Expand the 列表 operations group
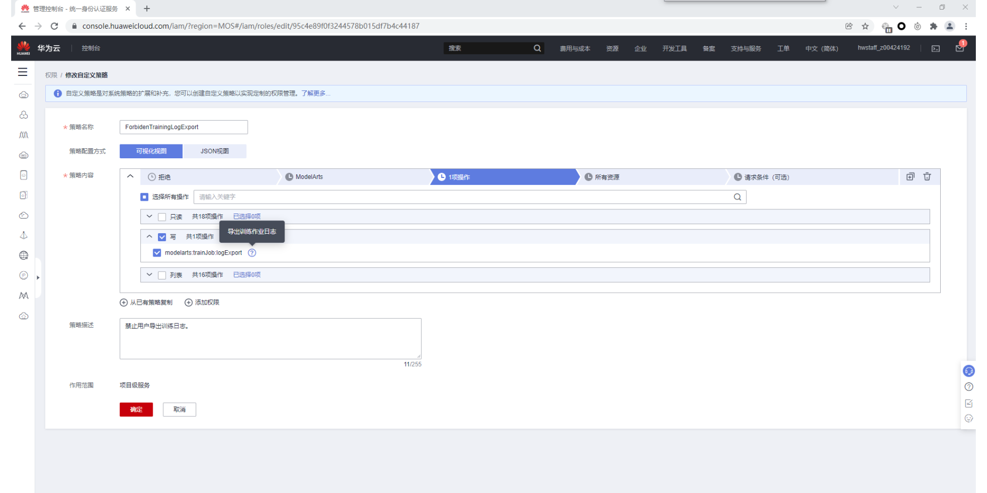Viewport: 987px width, 493px height. click(x=149, y=275)
